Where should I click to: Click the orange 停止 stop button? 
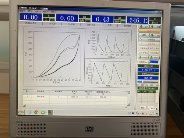(x=149, y=31)
